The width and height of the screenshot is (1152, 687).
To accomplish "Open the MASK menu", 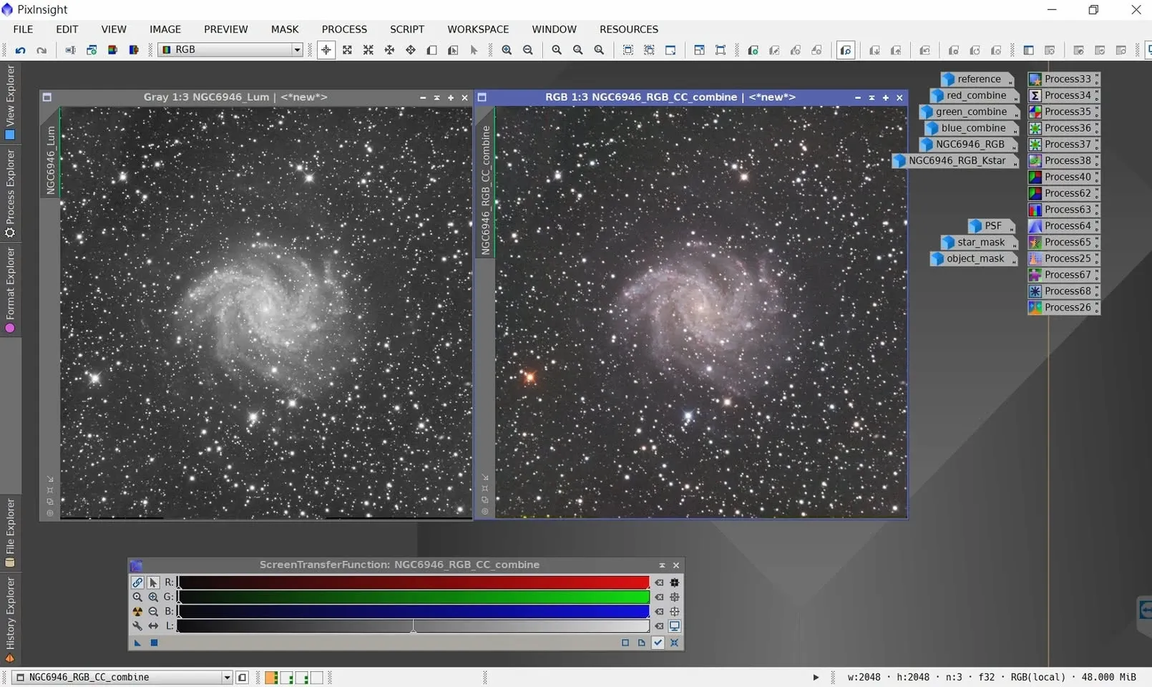I will (x=285, y=29).
